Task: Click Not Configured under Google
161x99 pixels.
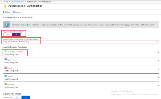Action: [11, 71]
